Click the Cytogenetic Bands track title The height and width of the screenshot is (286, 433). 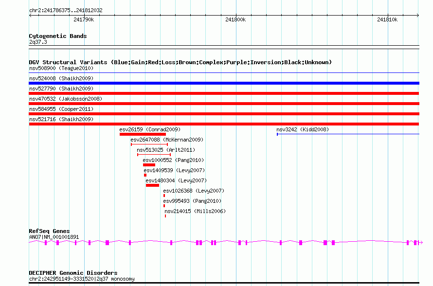(x=58, y=36)
